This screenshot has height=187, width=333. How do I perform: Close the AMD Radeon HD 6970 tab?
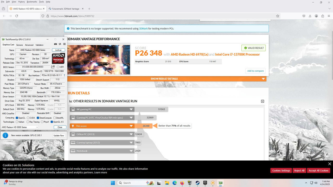44,9
